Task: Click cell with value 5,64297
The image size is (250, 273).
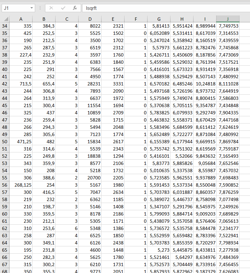Action: [182, 257]
